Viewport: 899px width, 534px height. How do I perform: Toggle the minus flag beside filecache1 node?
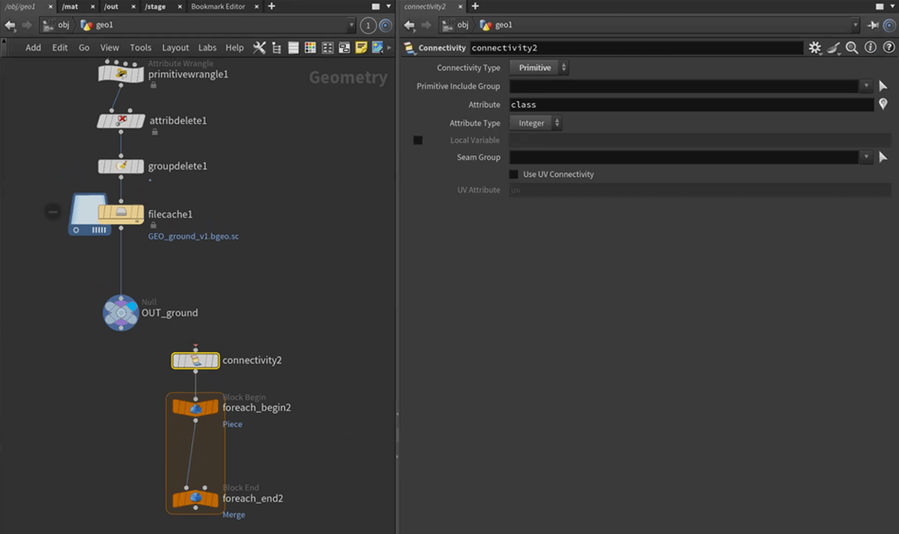click(x=52, y=212)
